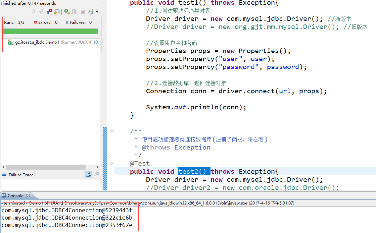Click commented org.gjt.mm.mysql.Driver line

click(256, 27)
